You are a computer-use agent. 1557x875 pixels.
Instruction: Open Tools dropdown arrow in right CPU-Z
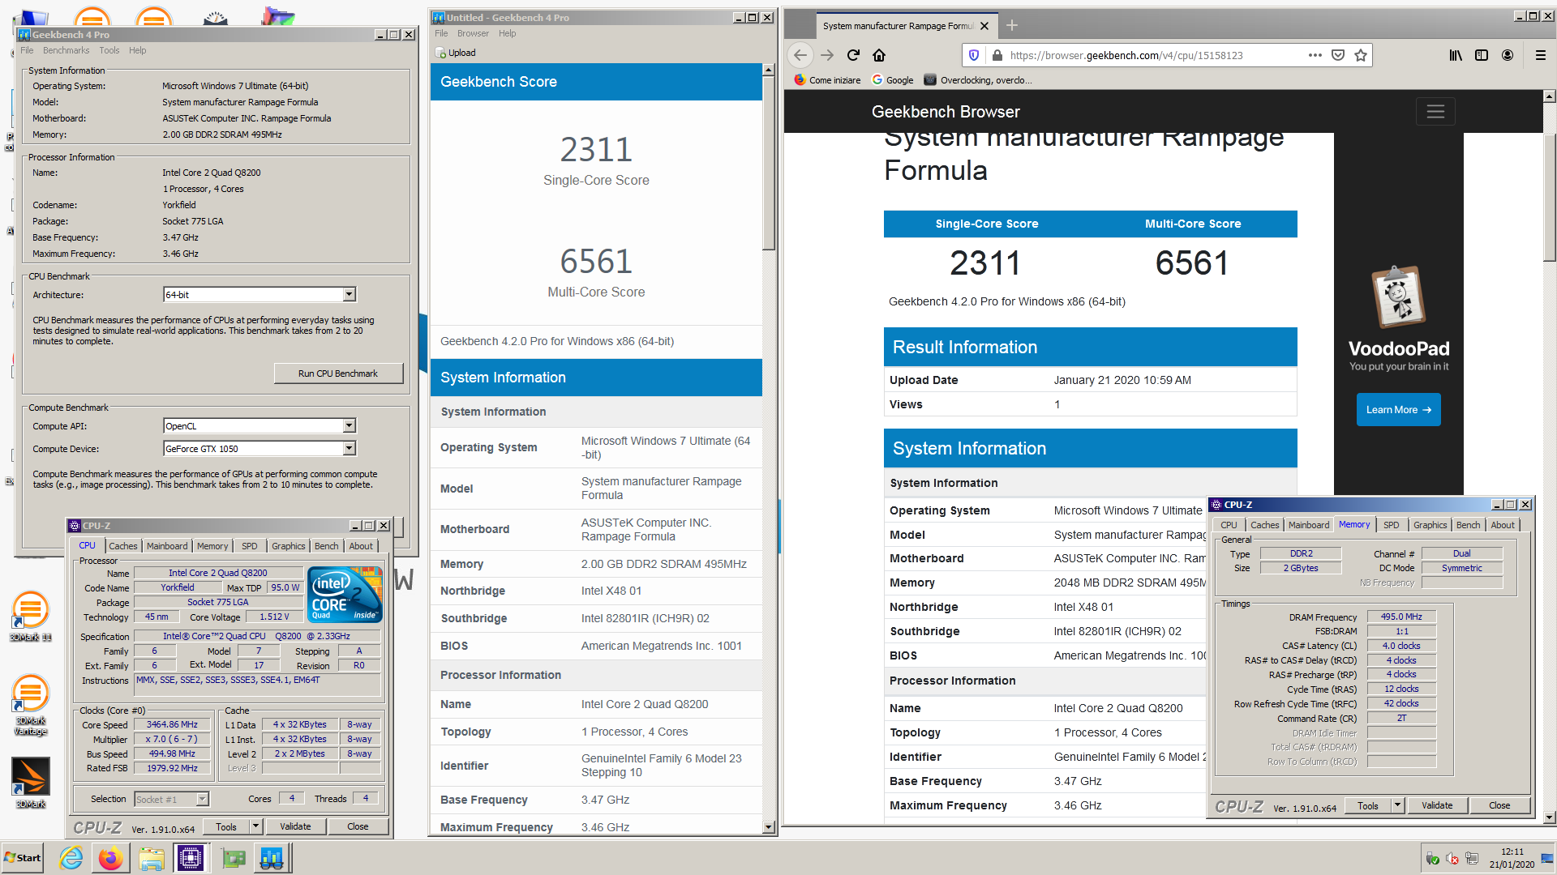[x=1397, y=806]
